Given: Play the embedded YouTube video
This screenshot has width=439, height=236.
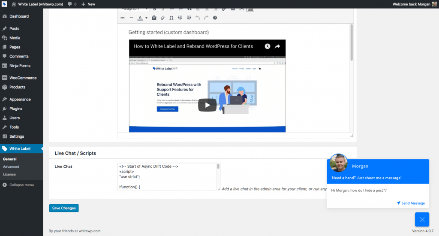Looking at the screenshot, I should [207, 106].
